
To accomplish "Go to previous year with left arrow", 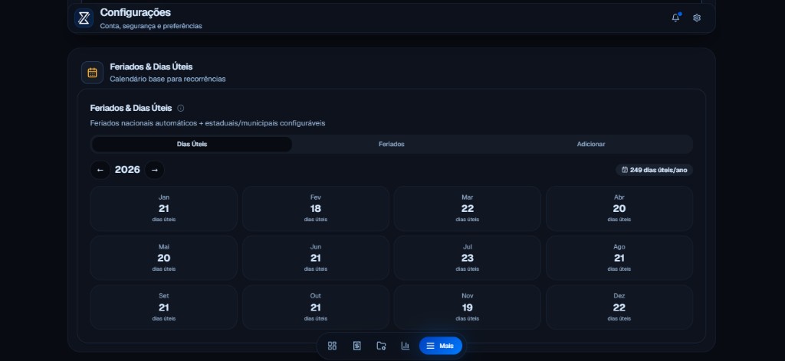I will point(100,170).
